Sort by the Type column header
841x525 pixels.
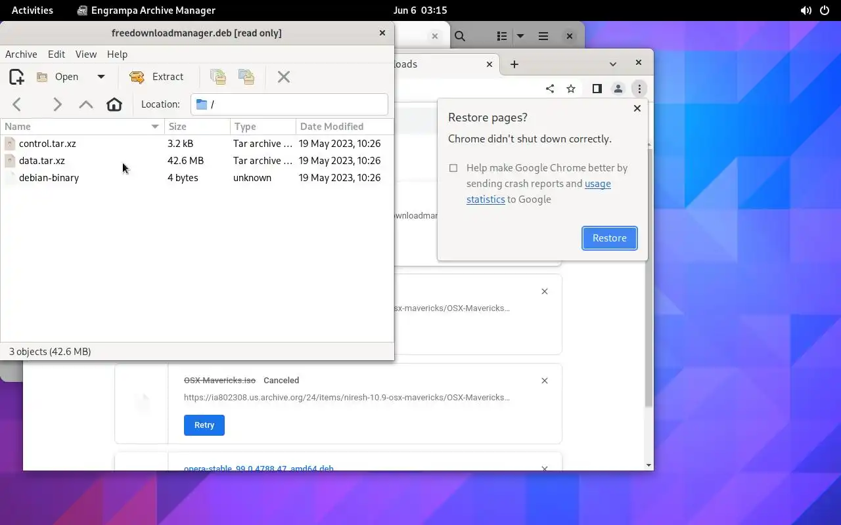tap(263, 127)
